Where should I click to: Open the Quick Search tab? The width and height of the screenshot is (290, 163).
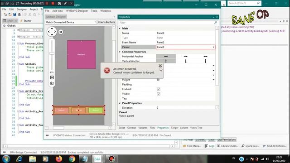tap(251, 146)
